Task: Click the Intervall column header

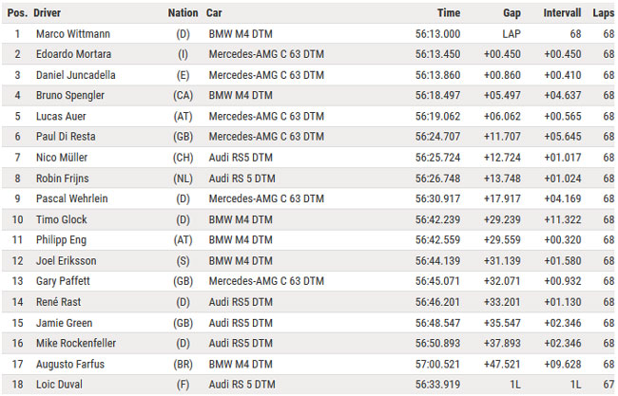Action: [x=562, y=13]
